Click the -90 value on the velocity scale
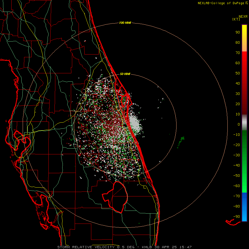The image size is (249, 249). [x=237, y=217]
